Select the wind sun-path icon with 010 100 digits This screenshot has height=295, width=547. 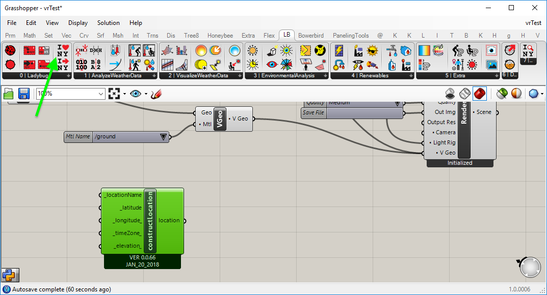(82, 65)
